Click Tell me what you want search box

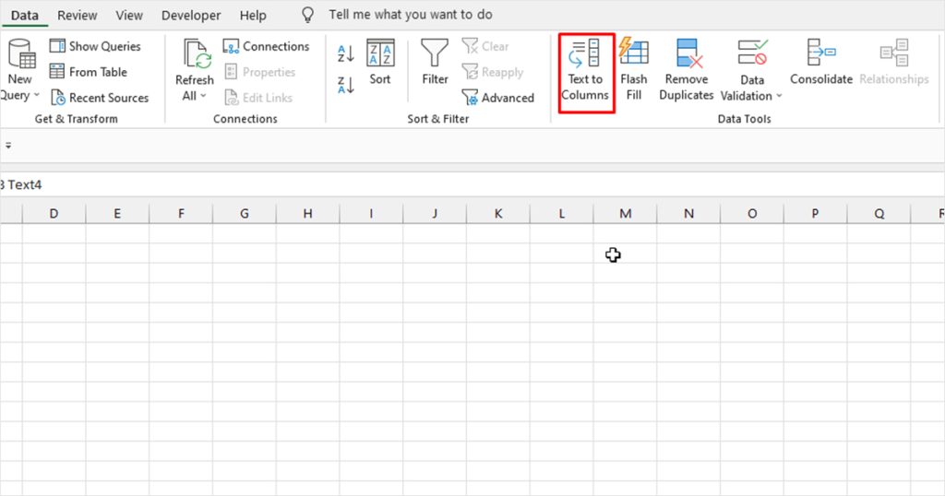point(411,15)
